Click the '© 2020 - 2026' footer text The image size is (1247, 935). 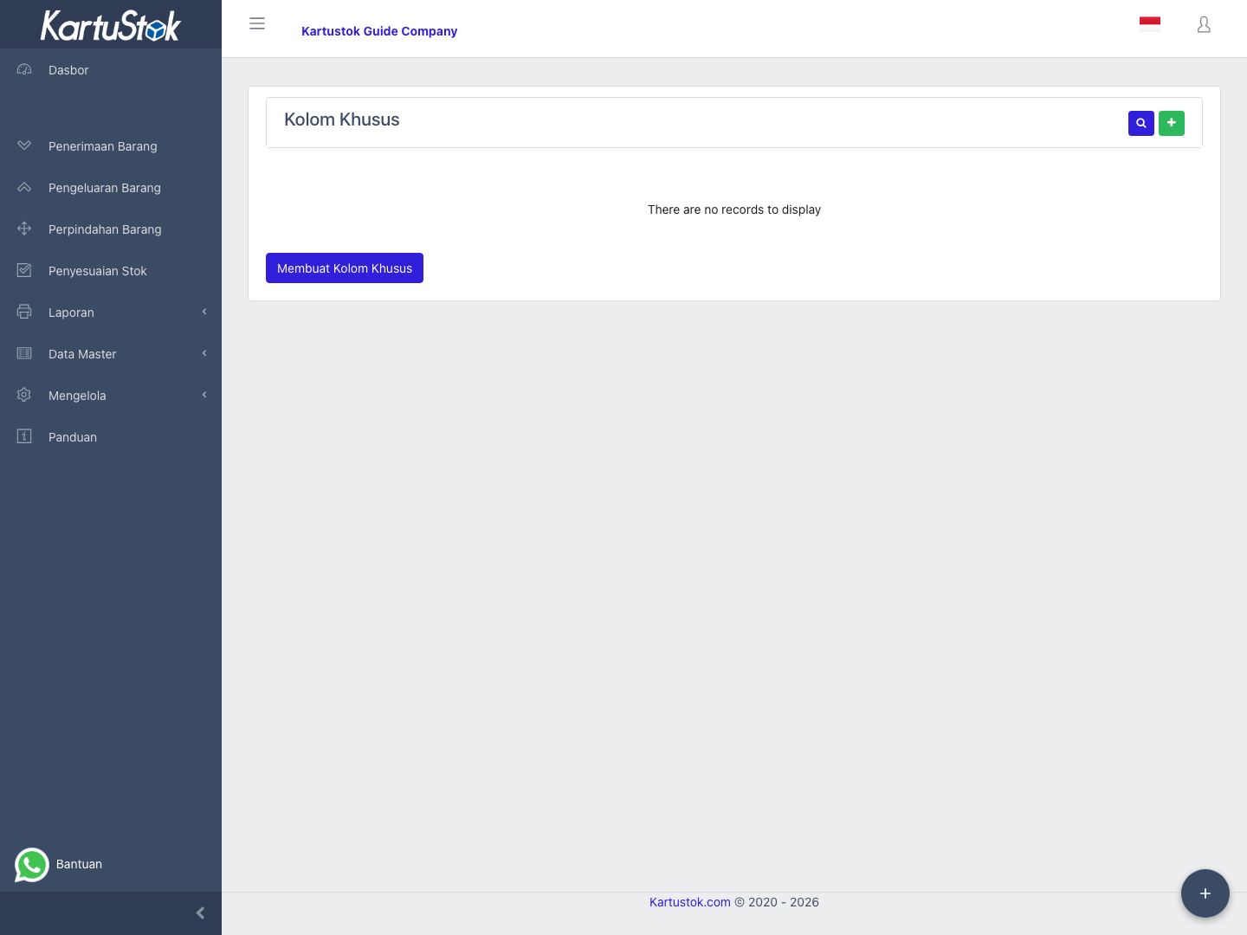pos(777,902)
